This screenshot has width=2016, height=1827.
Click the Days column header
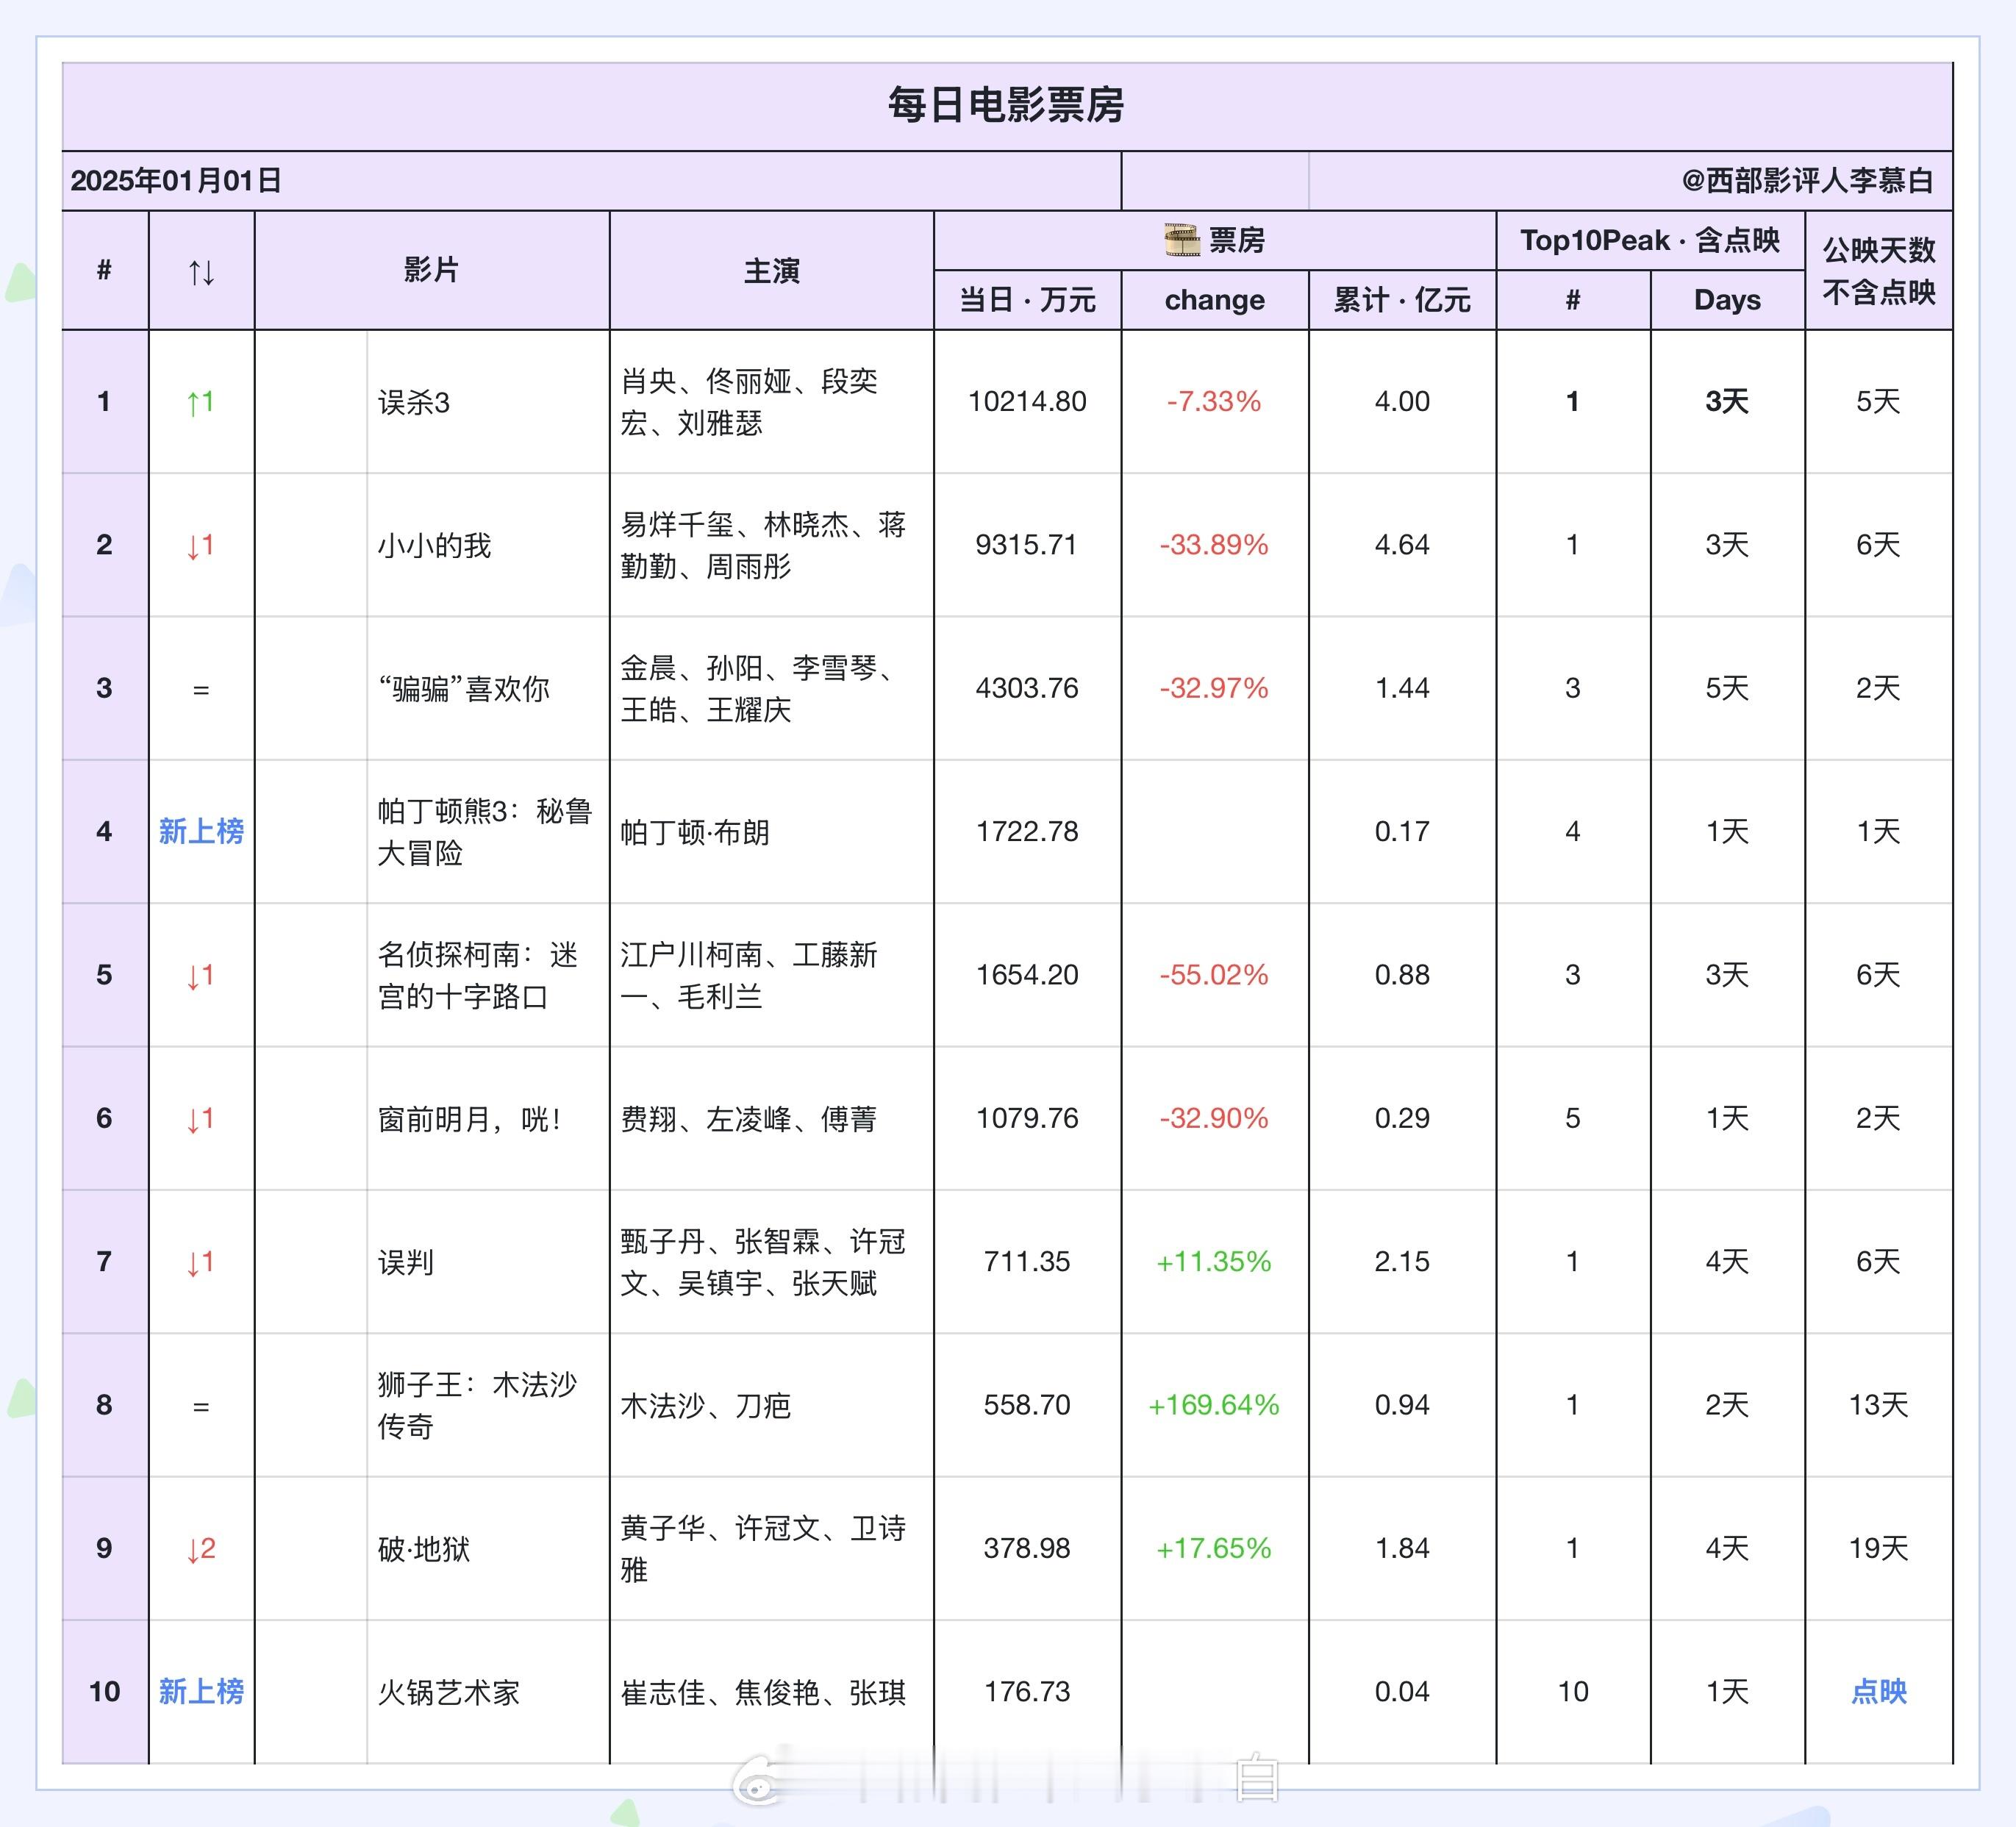click(x=1727, y=300)
